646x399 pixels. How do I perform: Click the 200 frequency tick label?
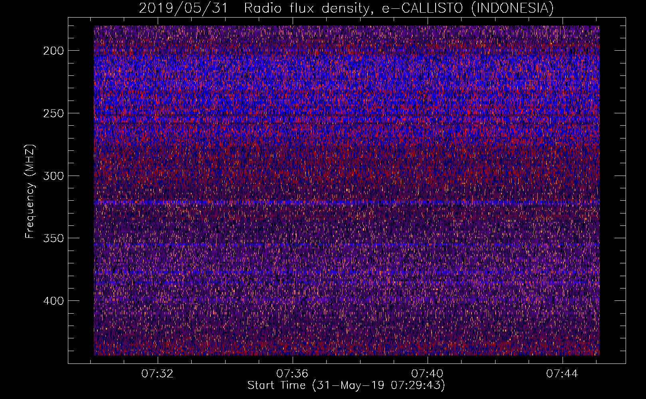pos(54,51)
